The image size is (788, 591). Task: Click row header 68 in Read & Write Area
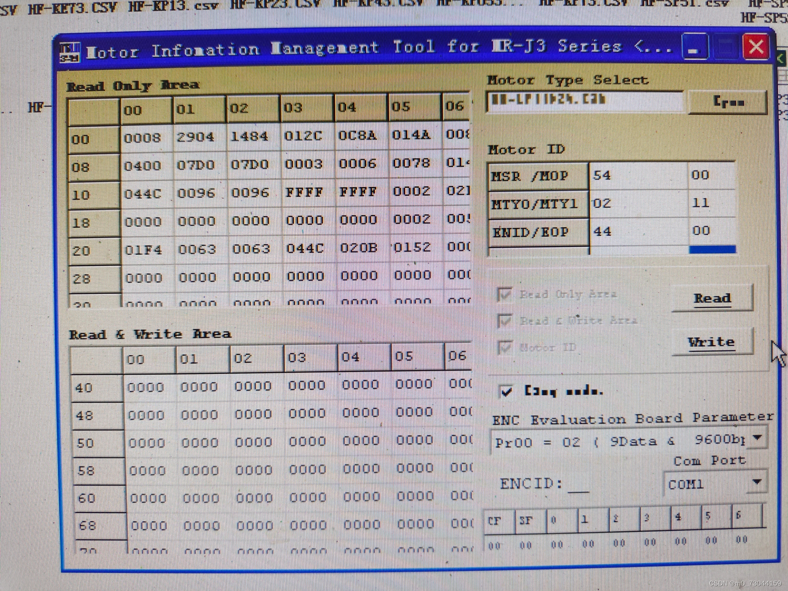pos(101,526)
